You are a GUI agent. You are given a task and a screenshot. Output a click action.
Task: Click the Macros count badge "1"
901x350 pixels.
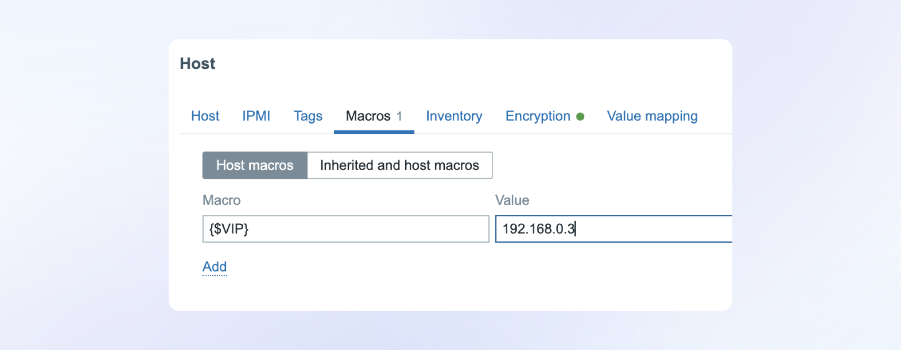[399, 117]
